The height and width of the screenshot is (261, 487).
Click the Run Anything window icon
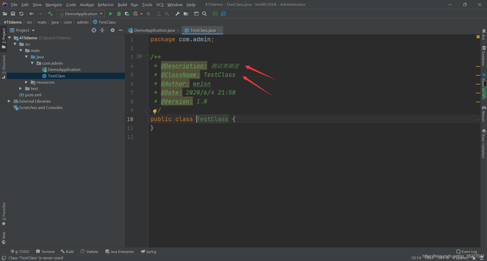click(x=196, y=14)
